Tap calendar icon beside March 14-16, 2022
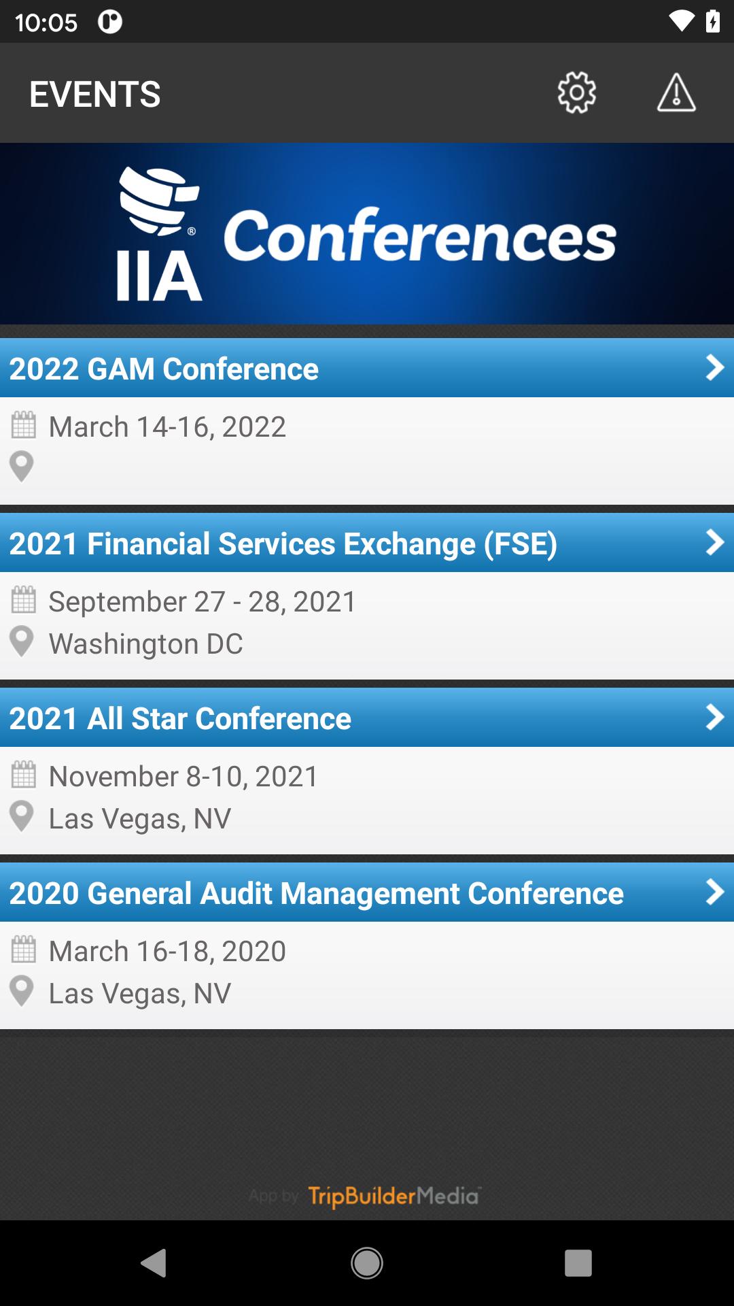734x1306 pixels. (x=24, y=425)
